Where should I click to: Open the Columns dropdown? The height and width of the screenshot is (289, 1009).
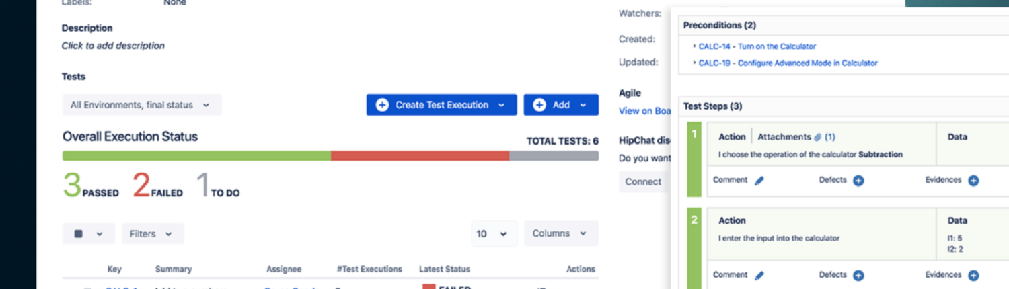[560, 233]
